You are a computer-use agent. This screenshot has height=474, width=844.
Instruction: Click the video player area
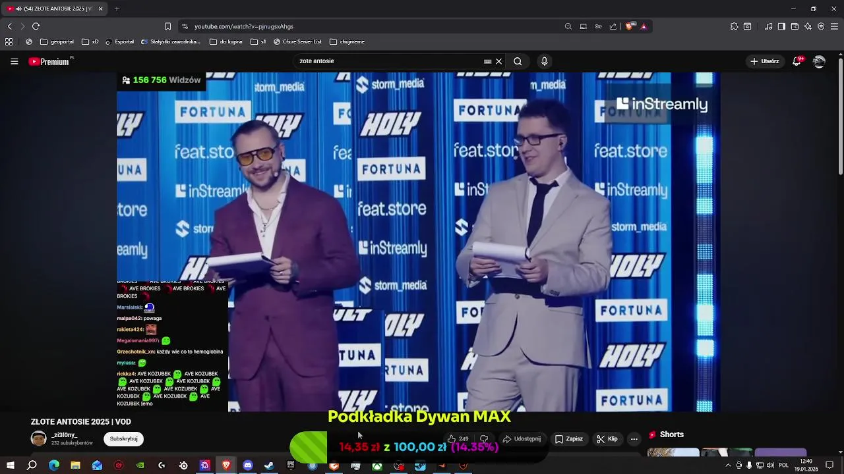418,242
